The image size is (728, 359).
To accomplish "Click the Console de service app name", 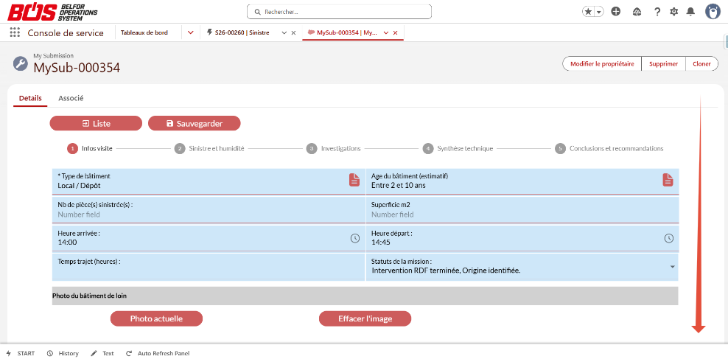I will (x=66, y=33).
